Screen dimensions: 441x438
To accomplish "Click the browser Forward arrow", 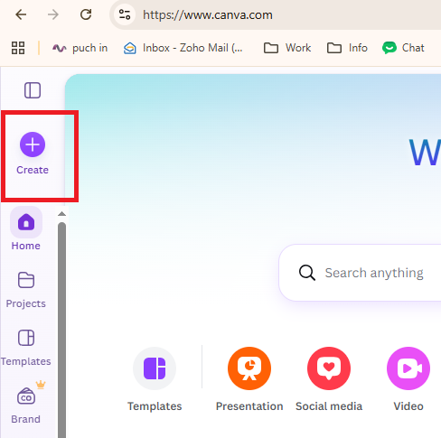I will 53,14.
